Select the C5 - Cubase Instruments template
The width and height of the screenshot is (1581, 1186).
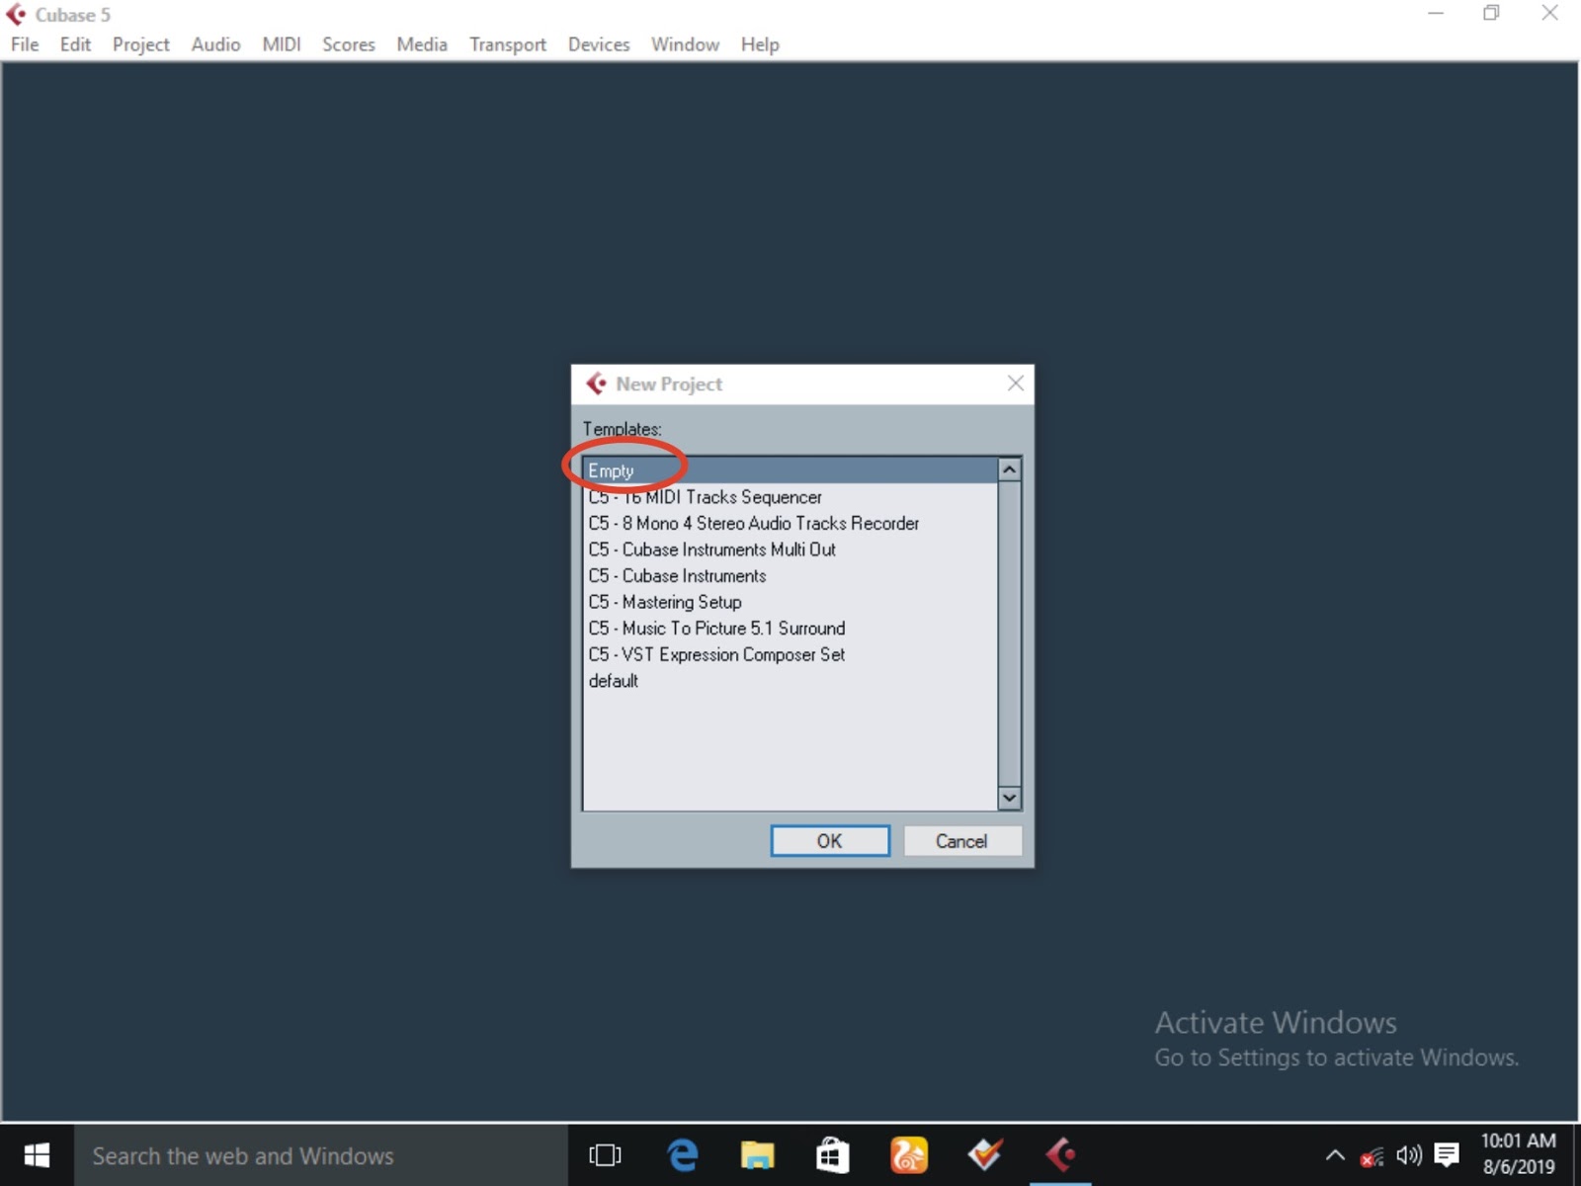coord(790,576)
